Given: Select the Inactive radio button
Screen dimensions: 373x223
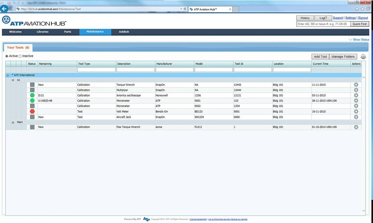Looking at the screenshot, I should (20, 56).
